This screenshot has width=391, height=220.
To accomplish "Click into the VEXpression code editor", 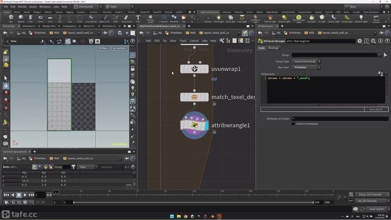I will click(326, 90).
